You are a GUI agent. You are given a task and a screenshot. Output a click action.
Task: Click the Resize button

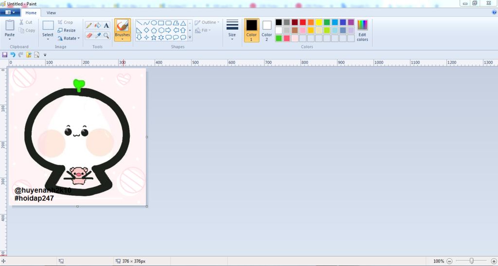pos(66,30)
